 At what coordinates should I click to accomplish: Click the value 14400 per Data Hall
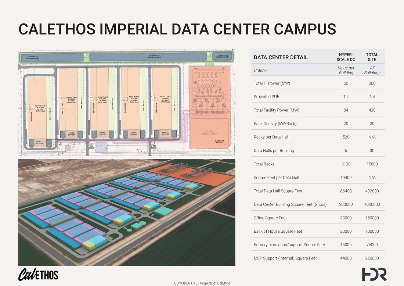(x=346, y=178)
